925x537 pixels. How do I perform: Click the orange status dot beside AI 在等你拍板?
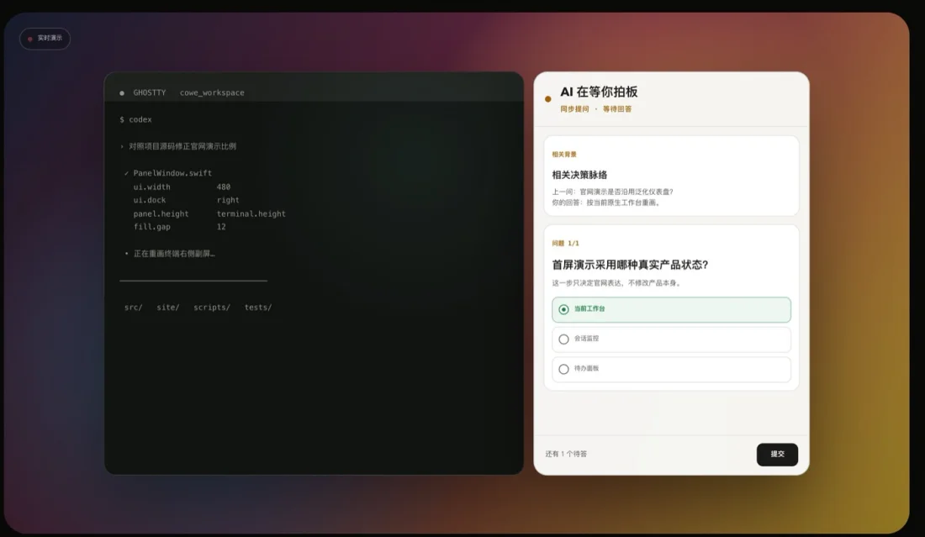coord(548,99)
